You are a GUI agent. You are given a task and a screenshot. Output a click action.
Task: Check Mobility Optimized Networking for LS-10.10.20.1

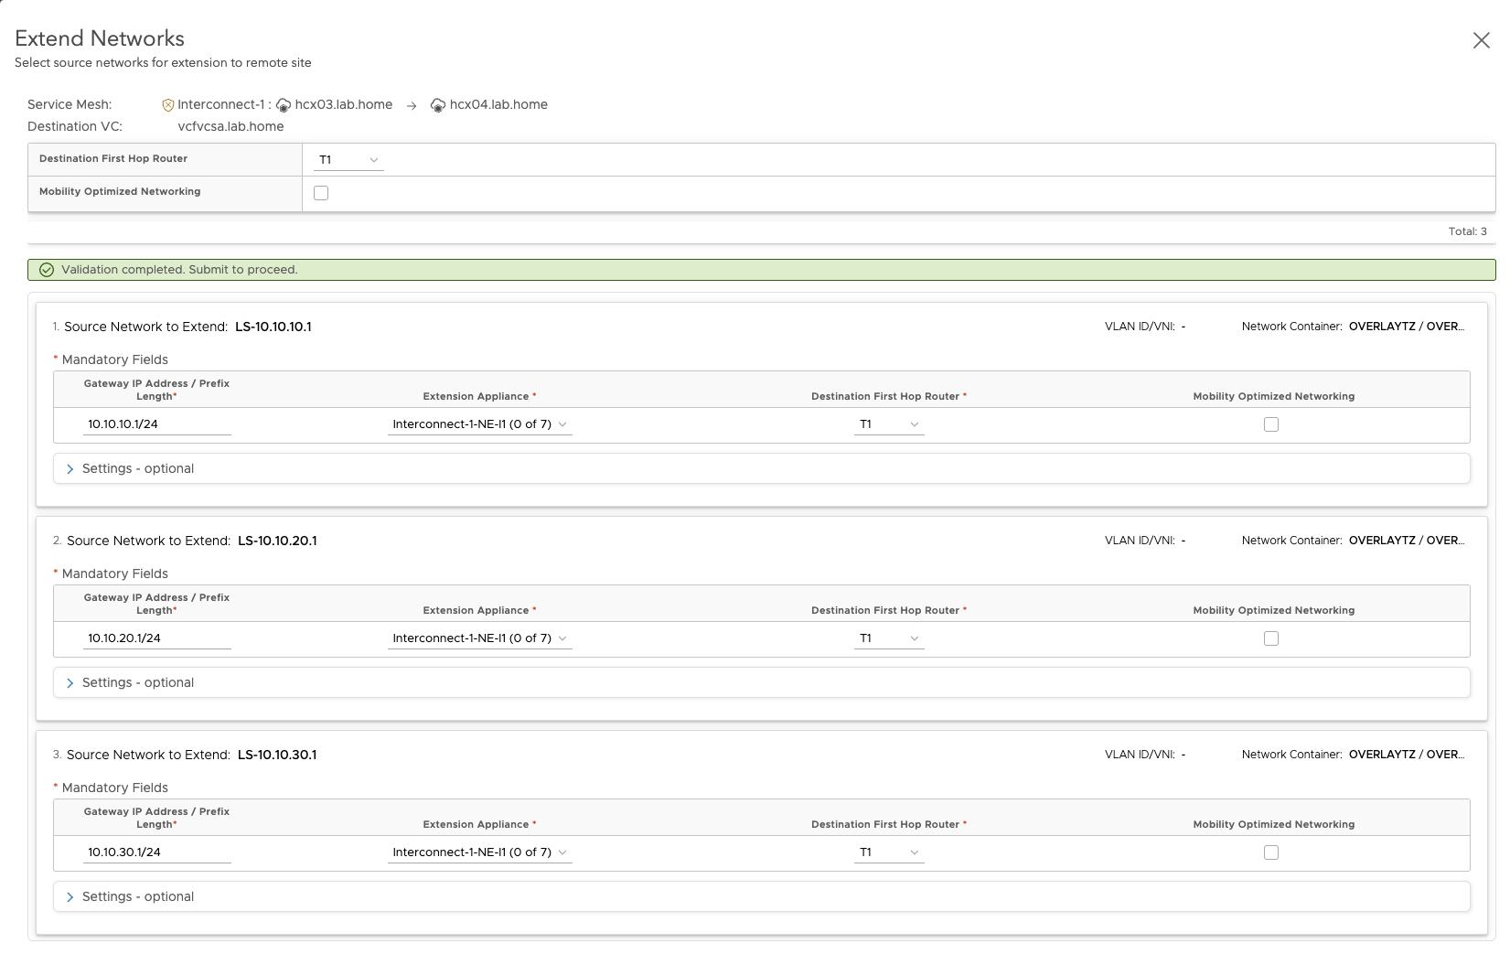[x=1270, y=638]
